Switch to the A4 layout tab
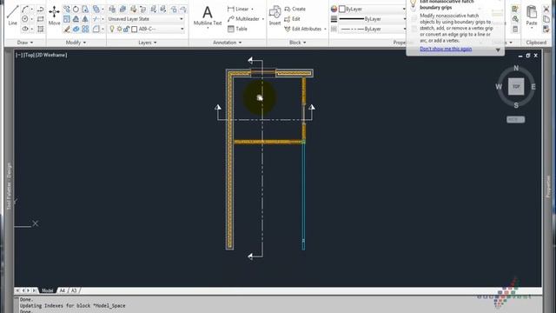Viewport: 556px width, 313px height. click(63, 290)
